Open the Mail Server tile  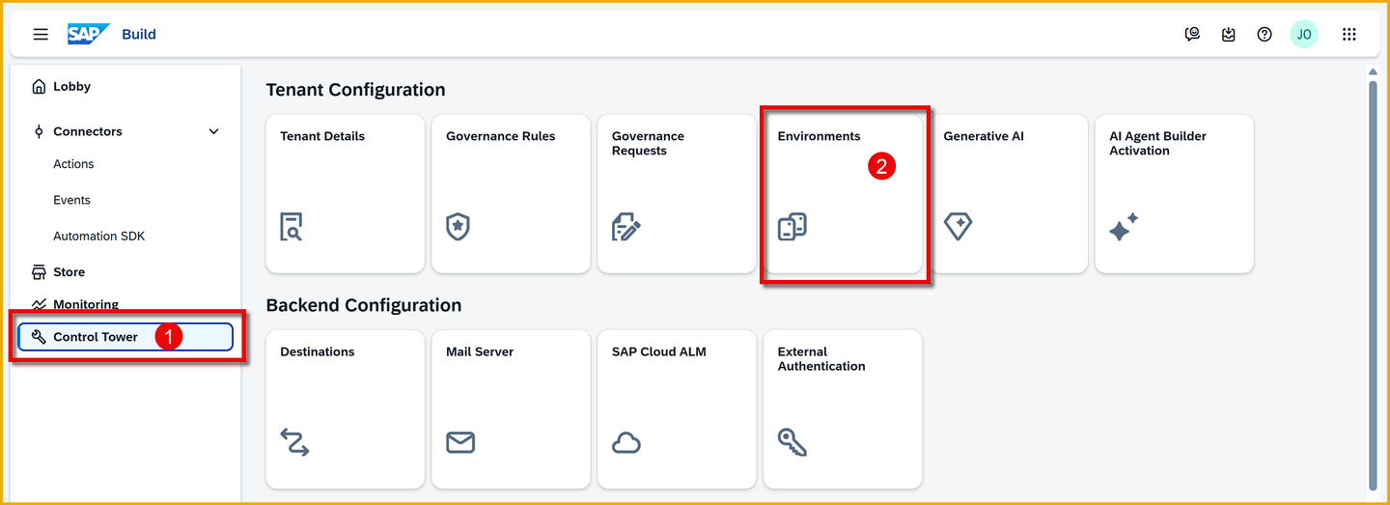coord(511,409)
